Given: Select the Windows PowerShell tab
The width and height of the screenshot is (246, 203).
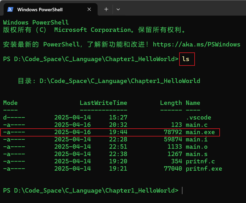Looking at the screenshot, I should tap(50, 9).
